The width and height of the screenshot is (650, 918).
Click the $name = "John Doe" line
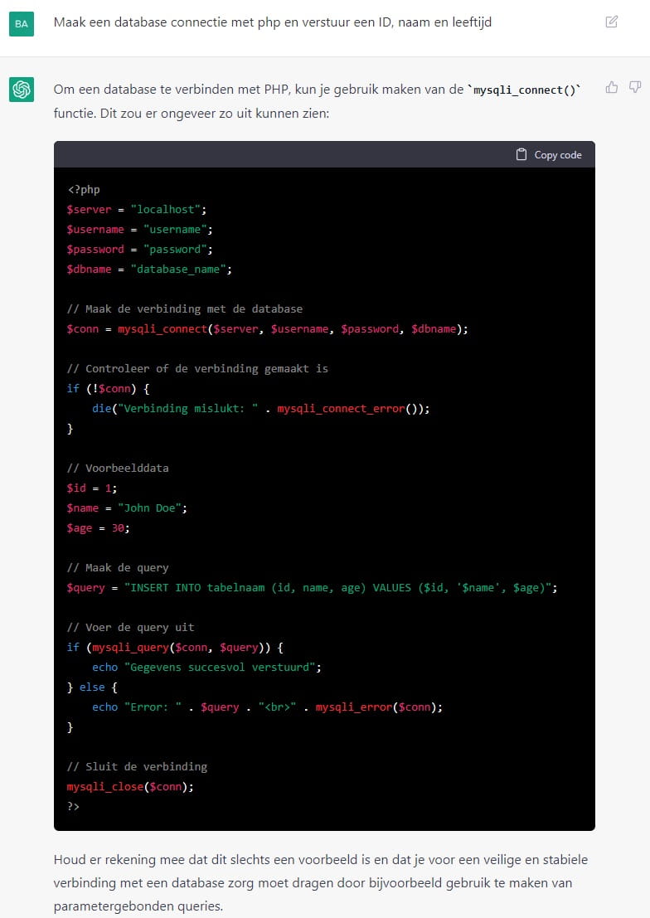point(127,508)
